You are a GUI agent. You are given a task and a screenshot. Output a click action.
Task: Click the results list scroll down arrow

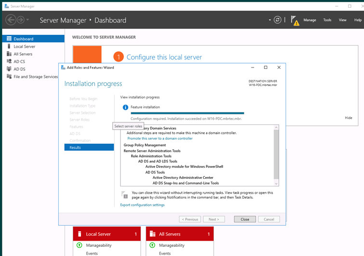(x=276, y=184)
